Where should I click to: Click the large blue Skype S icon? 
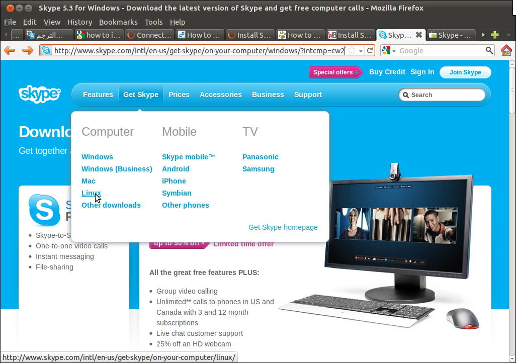(x=44, y=210)
